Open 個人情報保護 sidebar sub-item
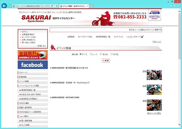 coord(33,121)
